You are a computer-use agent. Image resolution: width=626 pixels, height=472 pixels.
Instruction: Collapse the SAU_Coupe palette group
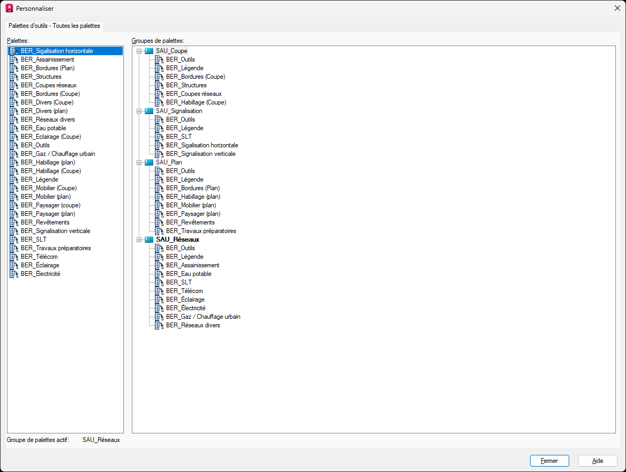click(139, 51)
